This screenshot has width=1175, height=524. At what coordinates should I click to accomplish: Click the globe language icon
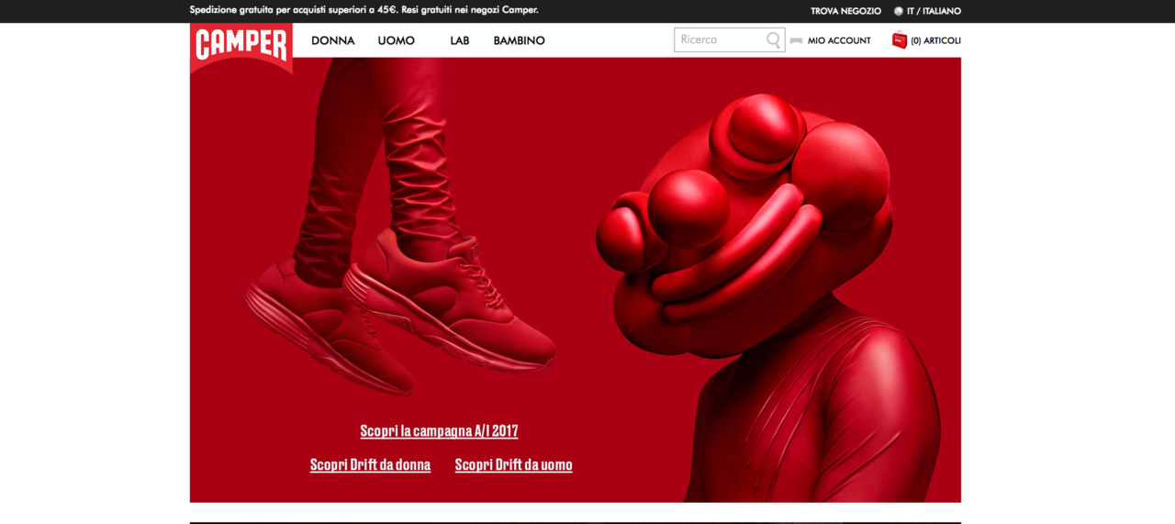[899, 11]
